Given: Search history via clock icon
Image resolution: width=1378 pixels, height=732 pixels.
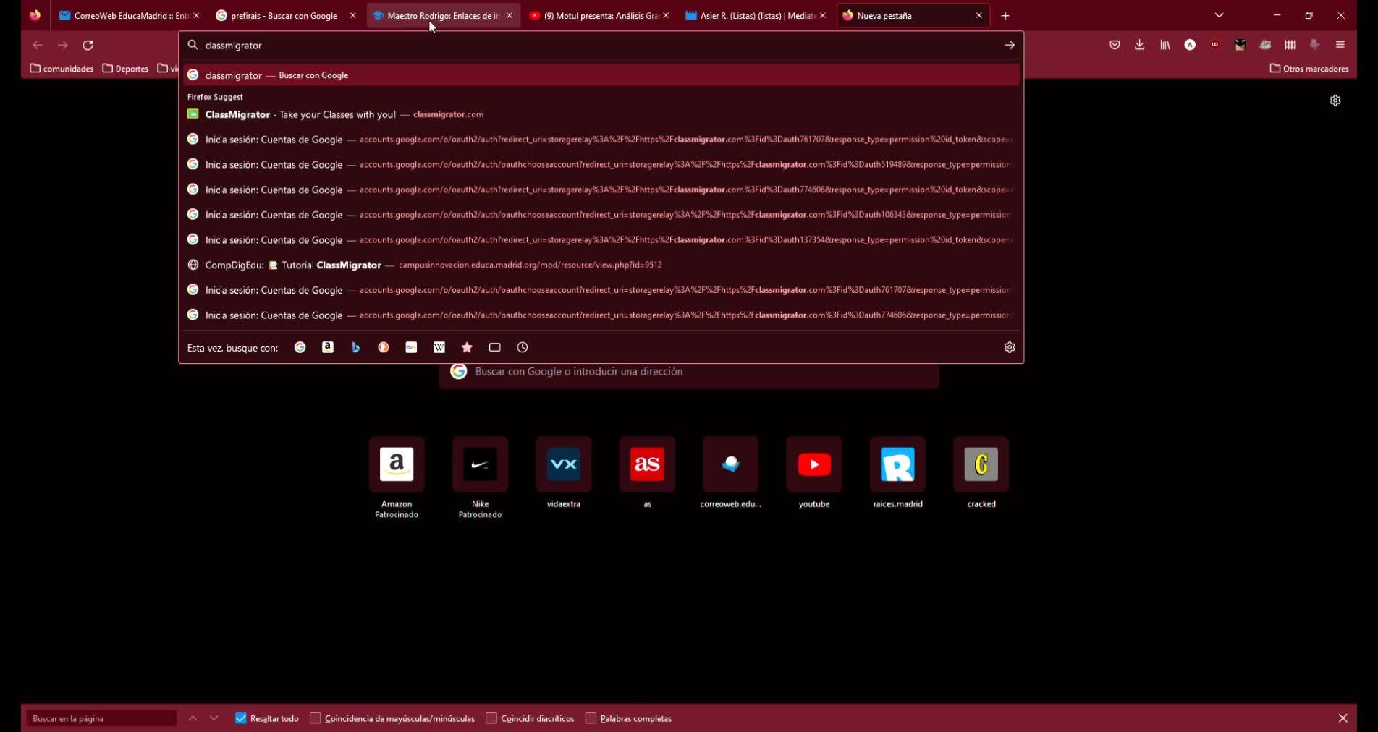Looking at the screenshot, I should point(522,347).
